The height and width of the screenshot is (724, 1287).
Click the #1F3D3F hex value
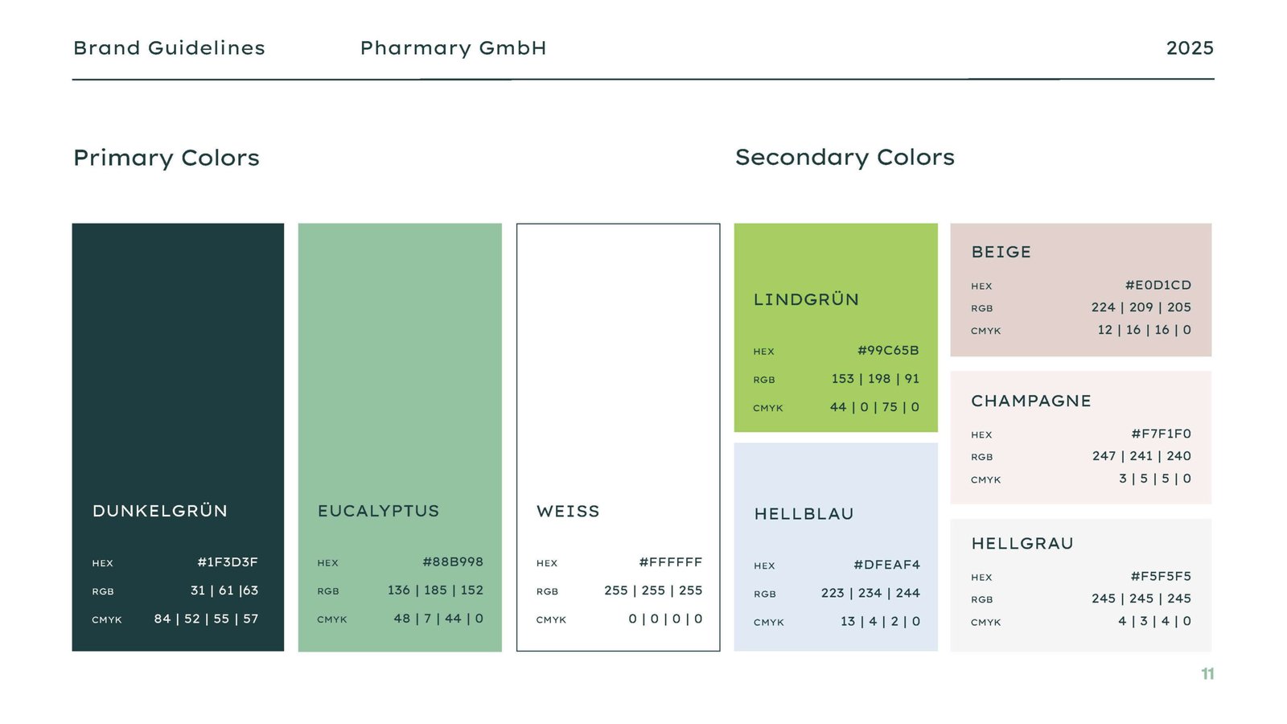point(228,562)
